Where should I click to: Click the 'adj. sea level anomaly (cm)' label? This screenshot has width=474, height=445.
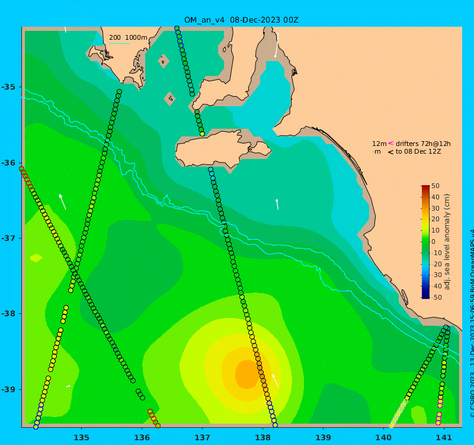[447, 241]
